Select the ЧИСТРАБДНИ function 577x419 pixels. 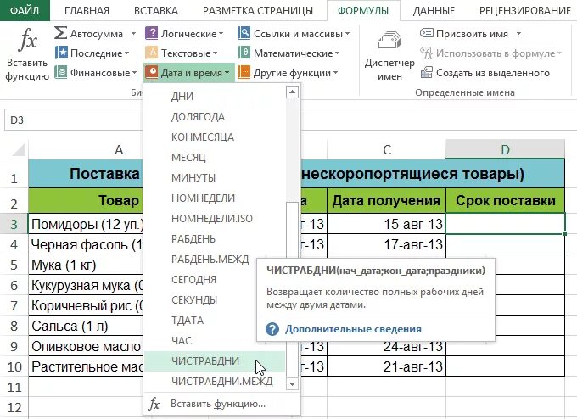click(x=215, y=360)
